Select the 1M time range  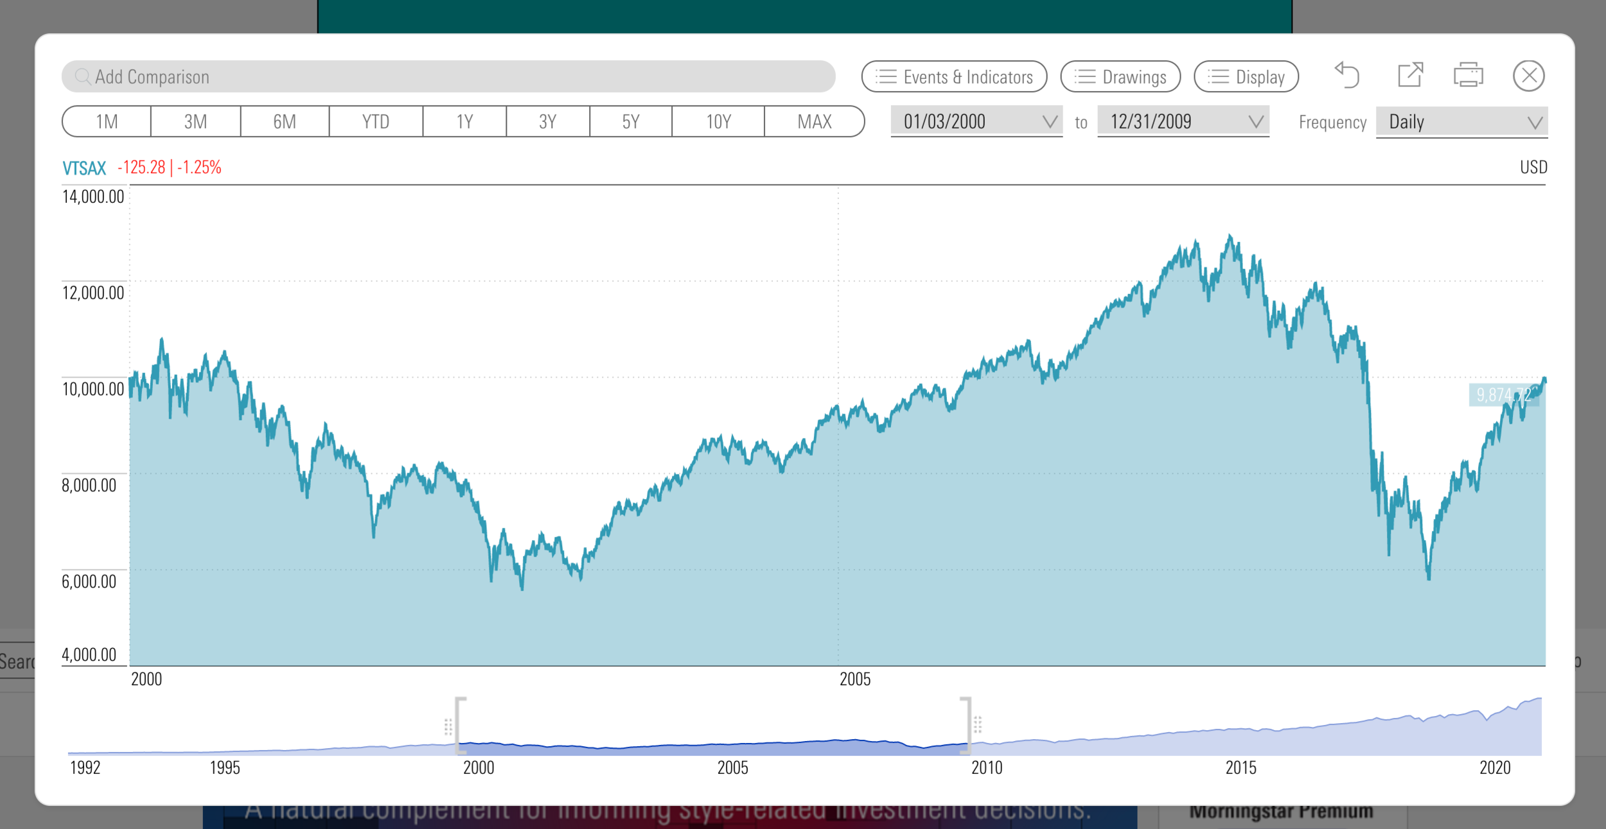tap(107, 121)
